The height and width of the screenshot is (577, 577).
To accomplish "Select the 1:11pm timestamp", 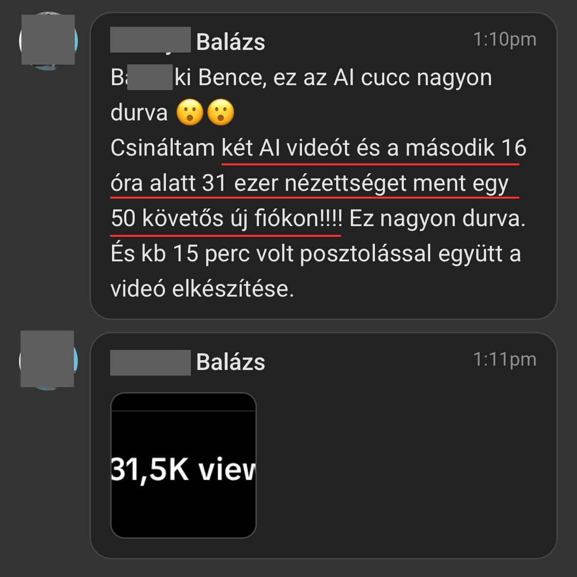I will click(505, 359).
